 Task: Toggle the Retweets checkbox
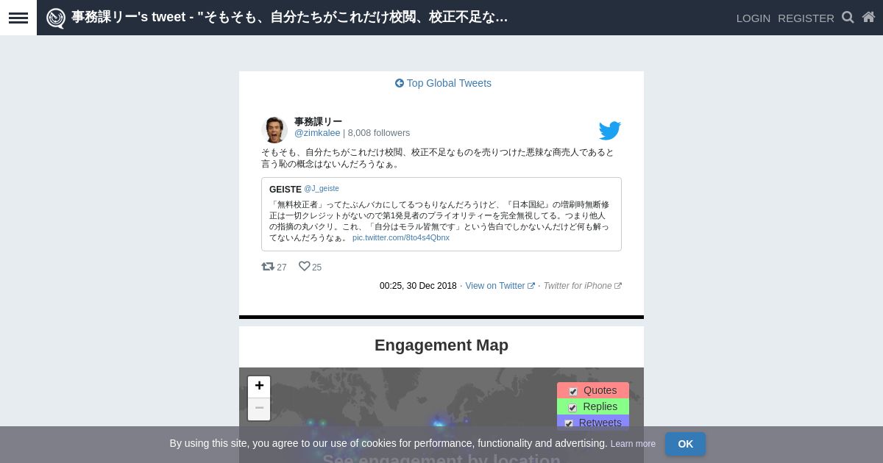pos(569,423)
